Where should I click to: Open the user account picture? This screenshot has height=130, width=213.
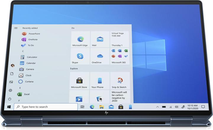tap(13, 66)
